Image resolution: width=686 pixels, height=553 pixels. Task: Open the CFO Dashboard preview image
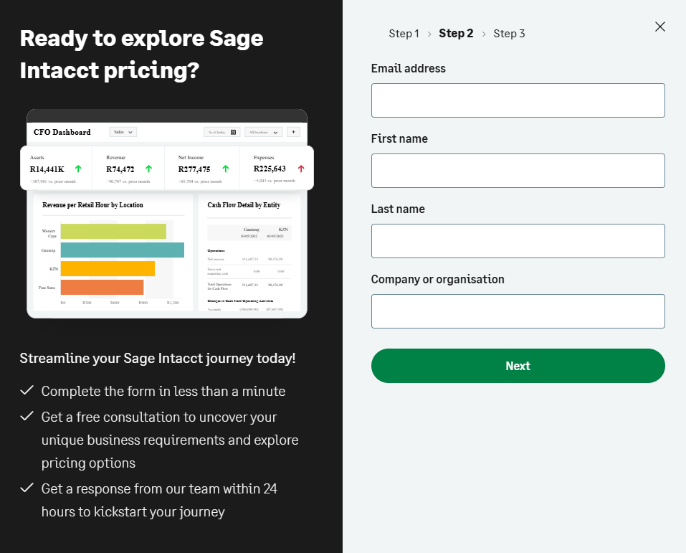(x=167, y=214)
